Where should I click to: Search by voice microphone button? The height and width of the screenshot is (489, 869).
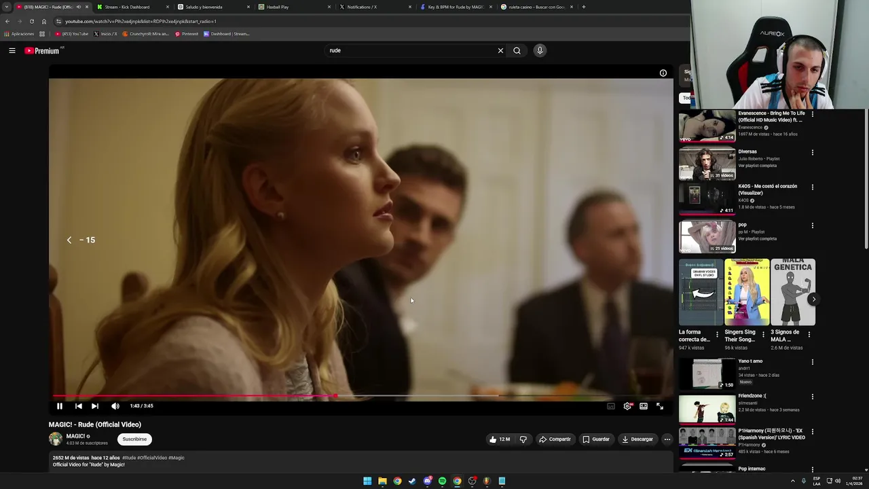point(540,50)
